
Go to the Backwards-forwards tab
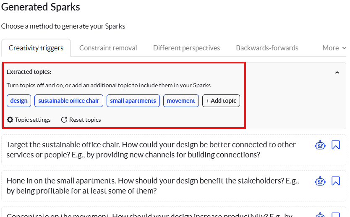(x=267, y=48)
